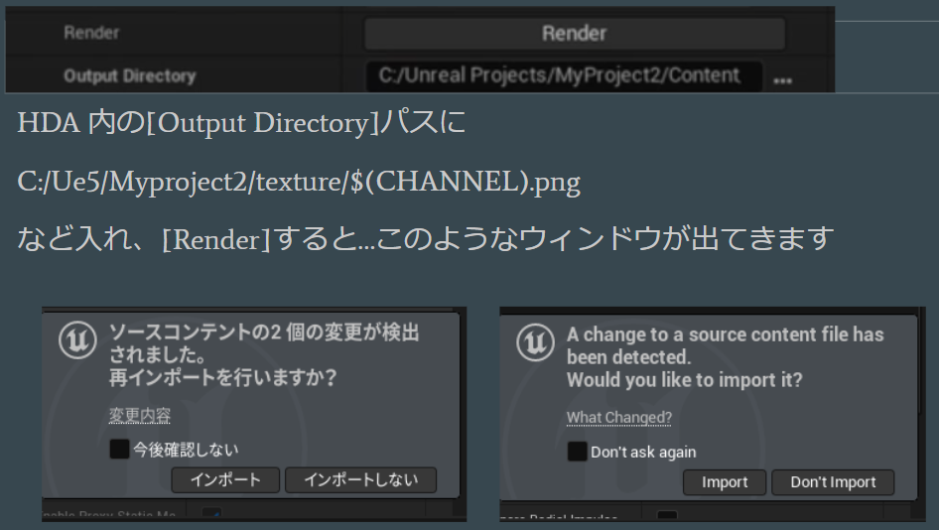939x530 pixels.
Task: Click the Render parameter label
Action: 91,33
